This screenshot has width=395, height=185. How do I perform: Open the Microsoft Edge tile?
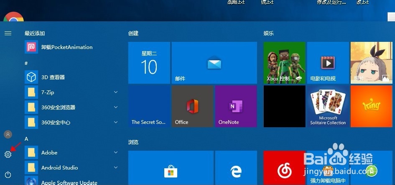(x=236, y=168)
